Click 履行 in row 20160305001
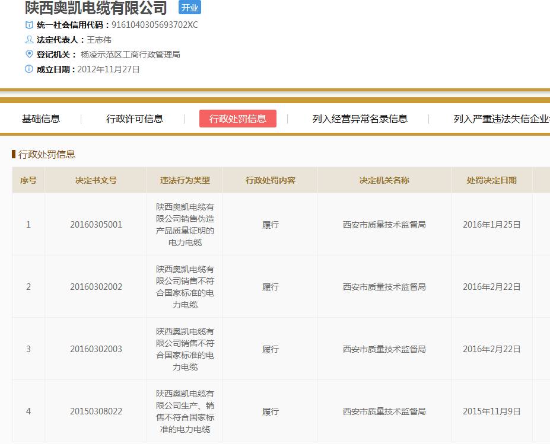 [x=271, y=224]
